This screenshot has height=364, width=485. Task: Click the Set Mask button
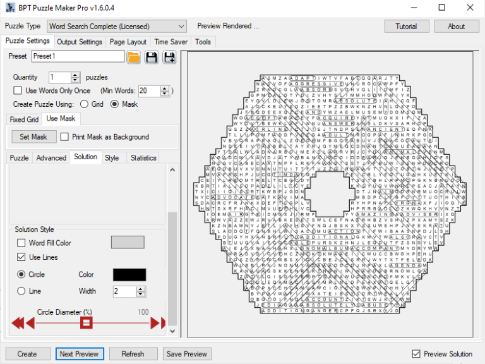click(33, 137)
